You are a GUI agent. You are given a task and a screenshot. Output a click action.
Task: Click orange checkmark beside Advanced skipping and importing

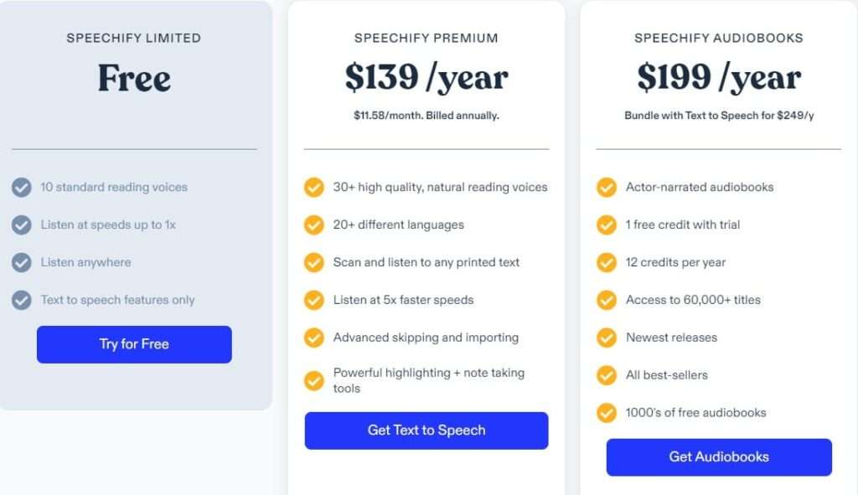(314, 338)
